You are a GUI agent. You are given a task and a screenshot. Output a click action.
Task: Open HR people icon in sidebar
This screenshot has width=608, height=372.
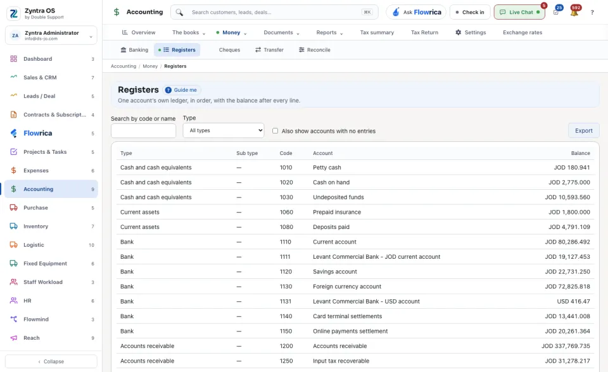[13, 301]
